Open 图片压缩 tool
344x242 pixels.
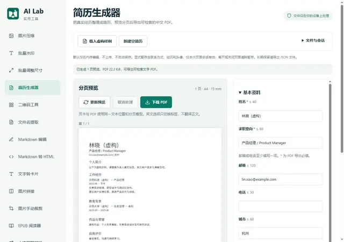point(32,36)
